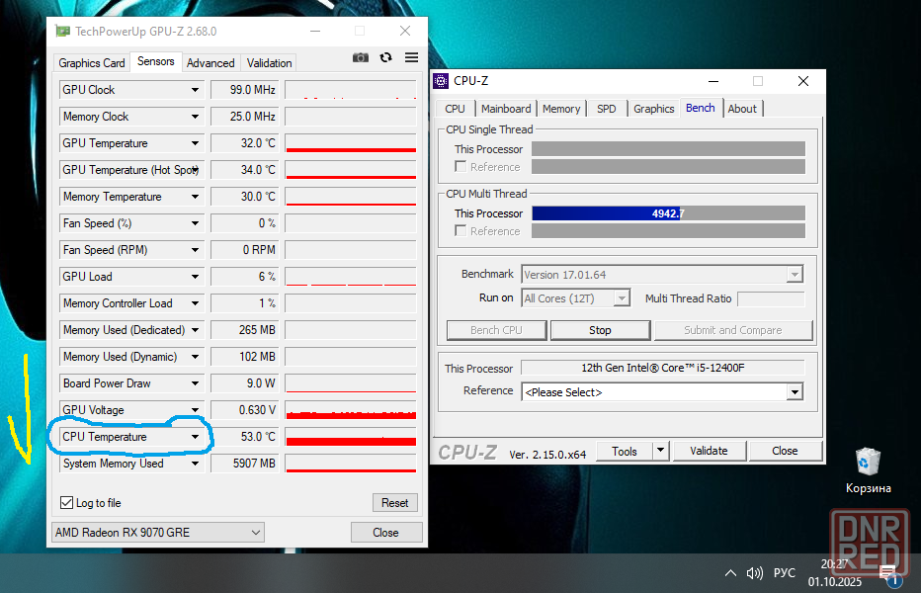The height and width of the screenshot is (593, 921).
Task: Open the GPU-Z hamburger menu
Action: click(x=411, y=58)
